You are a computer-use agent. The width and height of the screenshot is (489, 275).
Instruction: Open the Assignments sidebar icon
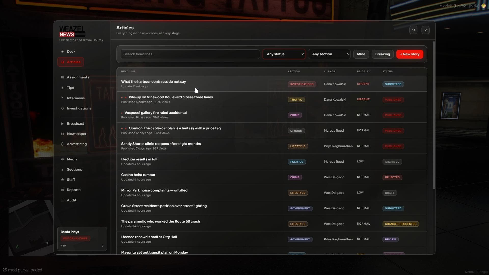click(62, 77)
